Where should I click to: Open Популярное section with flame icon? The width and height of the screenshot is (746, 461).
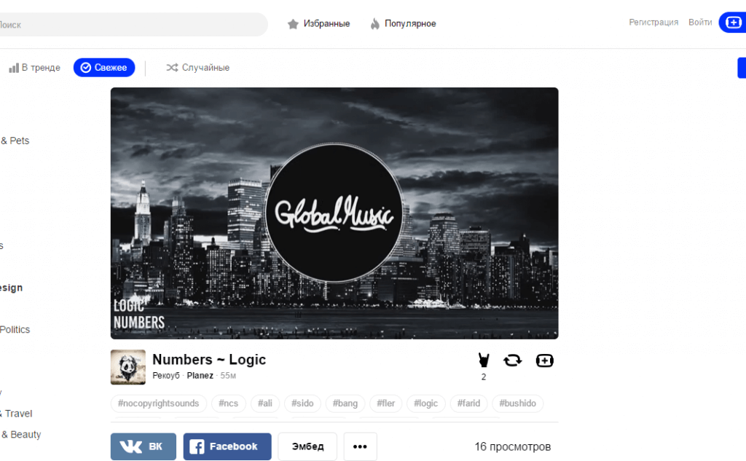pos(403,24)
